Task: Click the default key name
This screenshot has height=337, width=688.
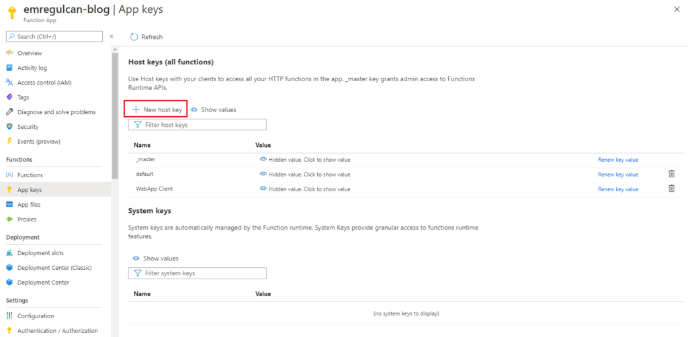Action: point(144,174)
